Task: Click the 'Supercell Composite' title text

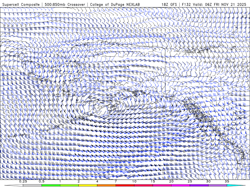Action: pos(21,4)
